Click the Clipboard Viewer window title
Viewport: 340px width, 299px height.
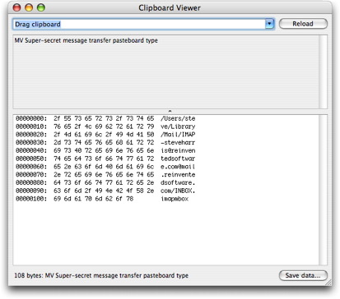coord(170,8)
